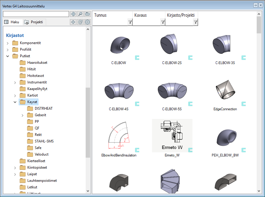
Task: Collapse the Kayrat folder
Action: (15, 102)
